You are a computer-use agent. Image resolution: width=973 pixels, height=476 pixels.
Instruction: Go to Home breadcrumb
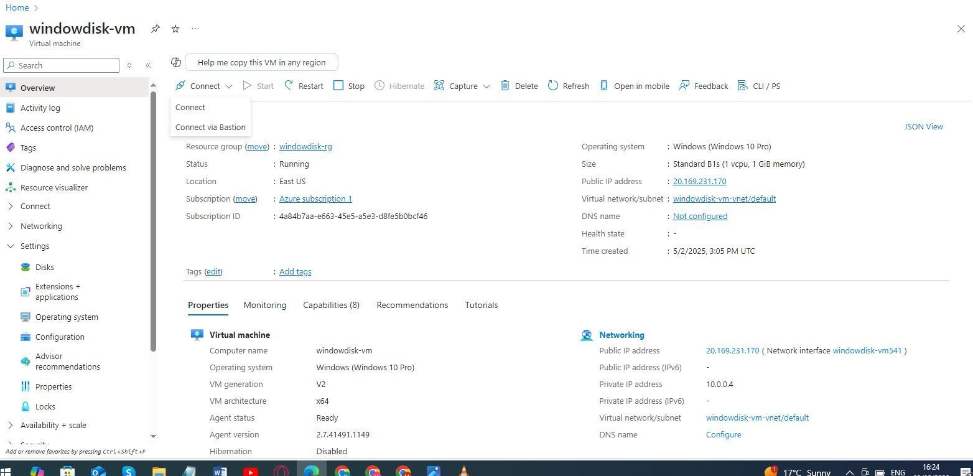point(17,7)
